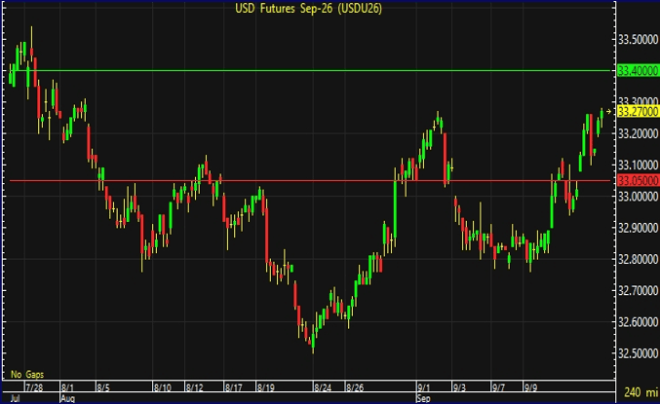
Task: Click the 33.10000 price axis label
Action: [638, 165]
